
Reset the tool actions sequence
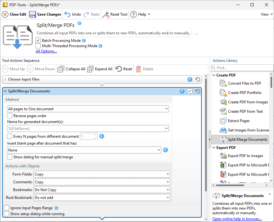(x=124, y=69)
